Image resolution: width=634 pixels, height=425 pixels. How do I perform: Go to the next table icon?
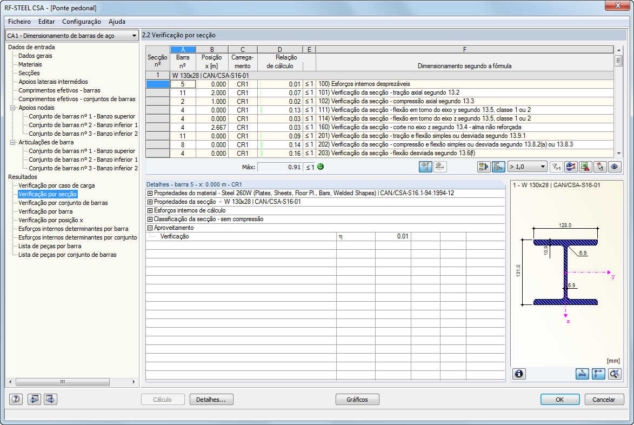tap(51, 399)
